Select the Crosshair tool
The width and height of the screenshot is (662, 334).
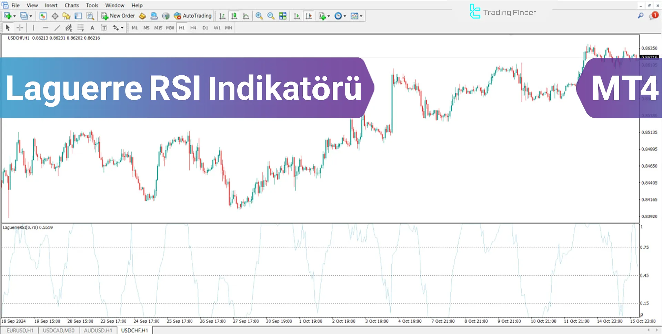[20, 28]
